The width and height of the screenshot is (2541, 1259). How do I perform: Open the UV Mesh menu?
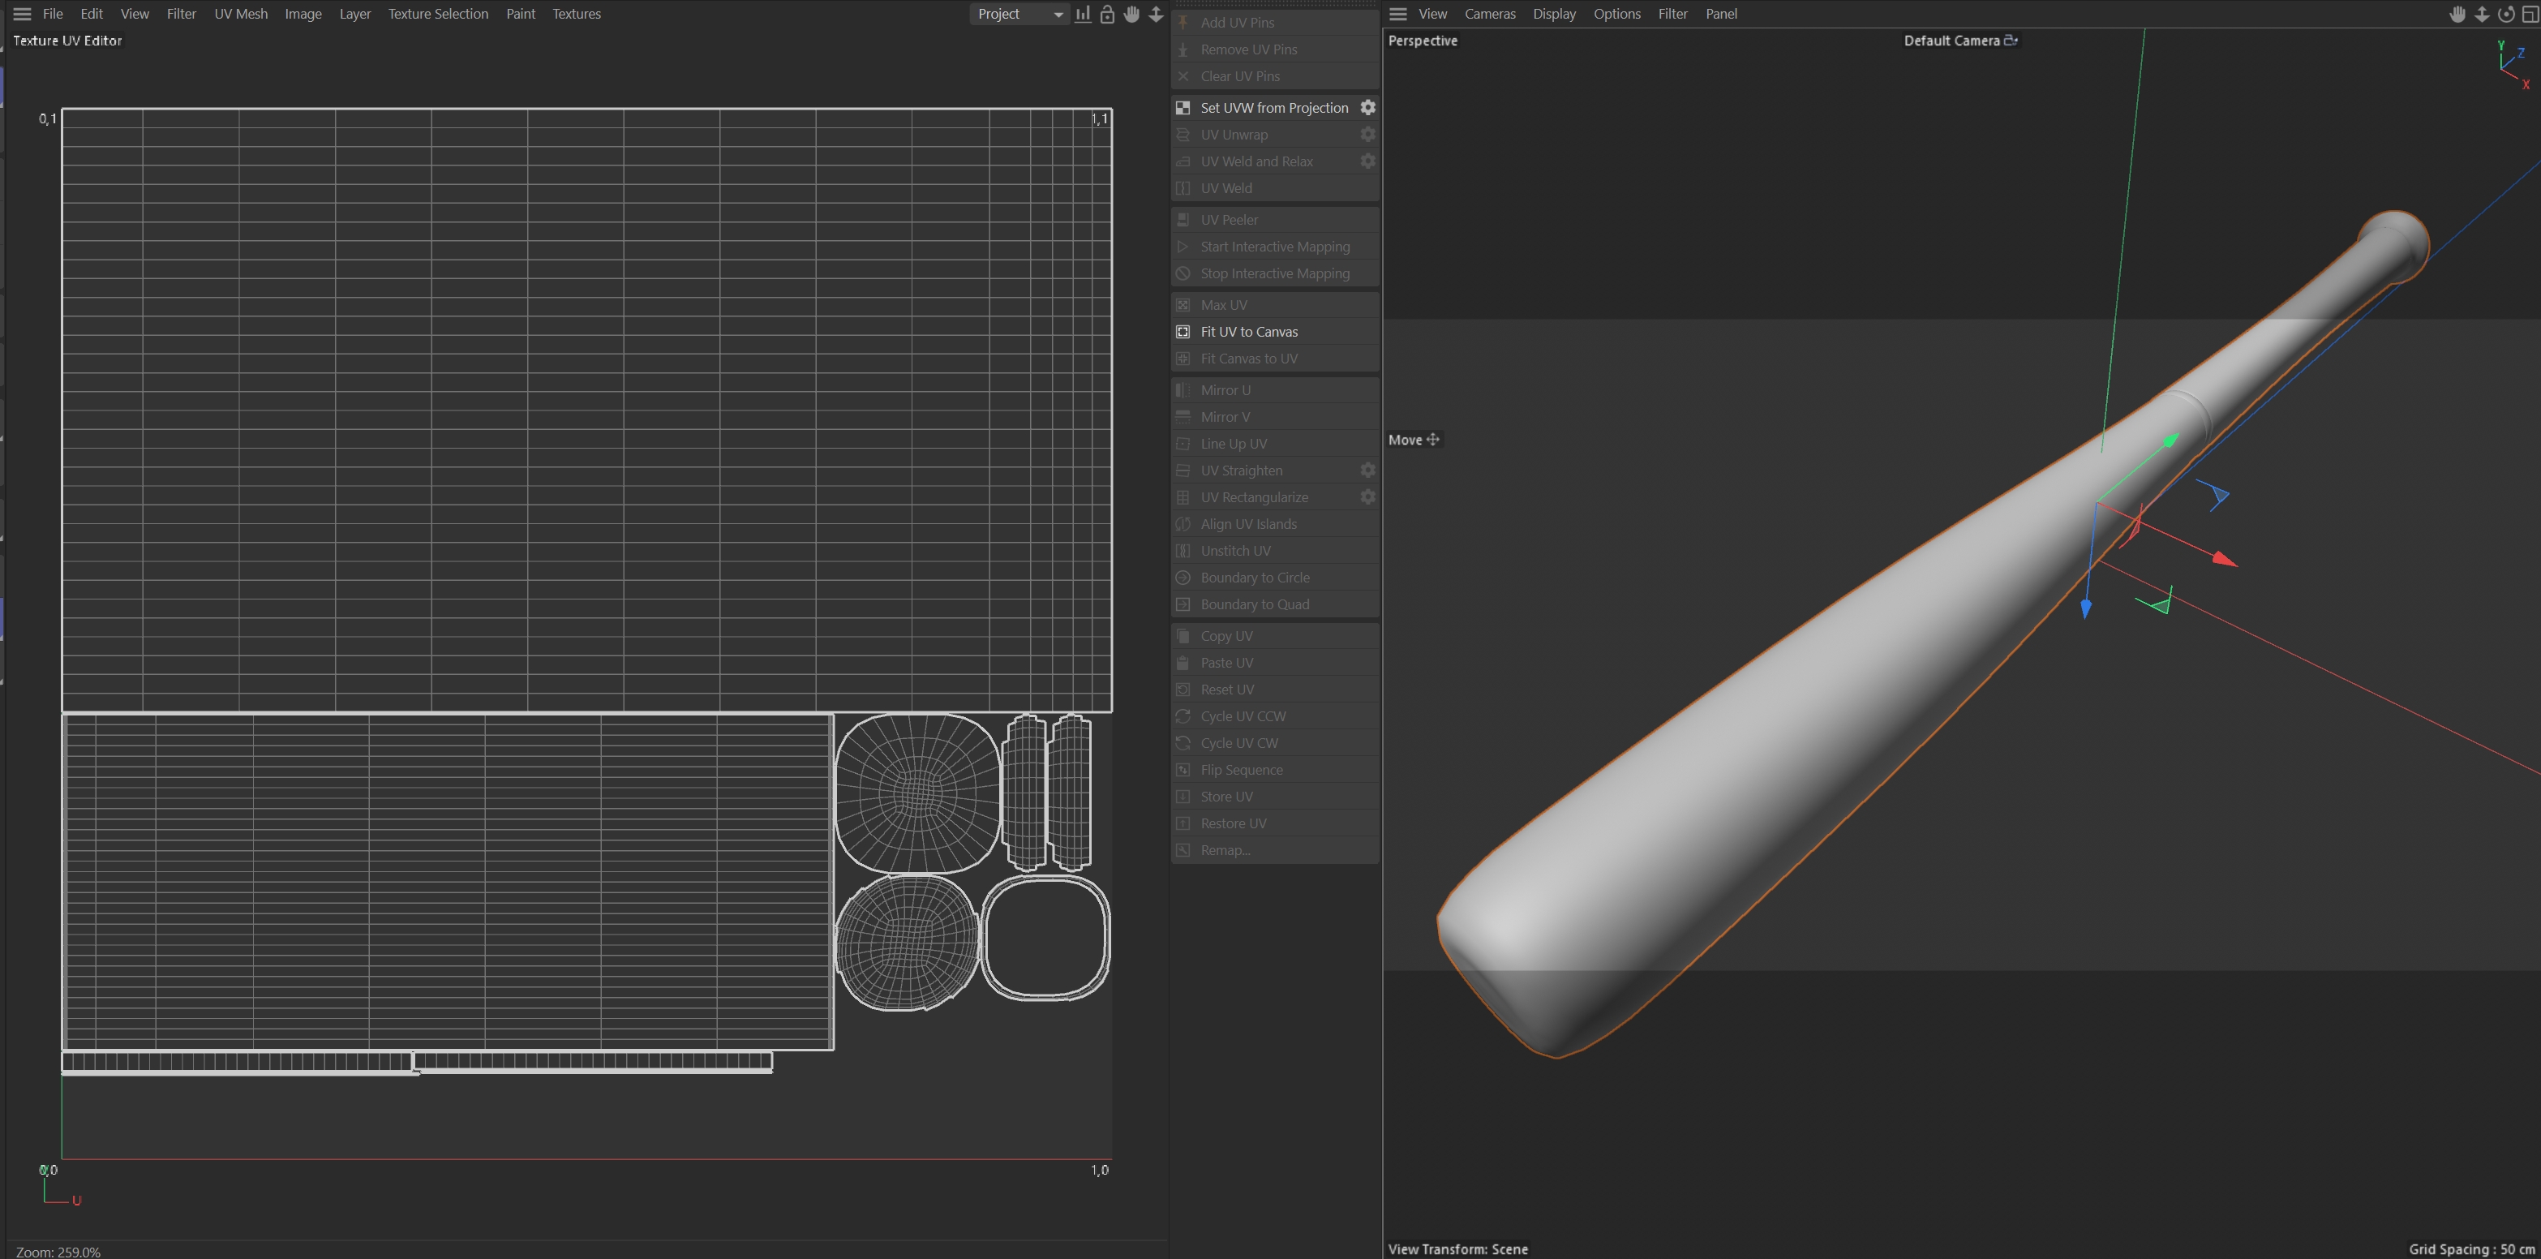[241, 14]
